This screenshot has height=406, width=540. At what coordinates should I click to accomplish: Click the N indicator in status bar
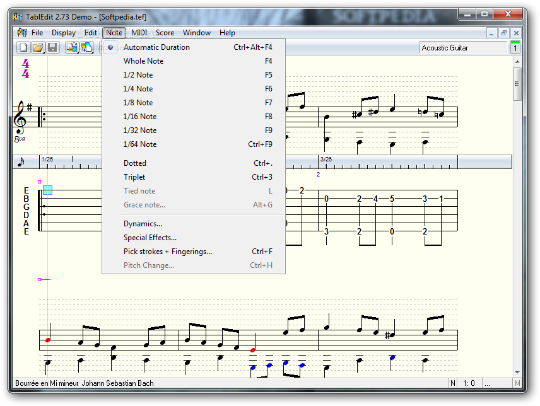coord(453,383)
